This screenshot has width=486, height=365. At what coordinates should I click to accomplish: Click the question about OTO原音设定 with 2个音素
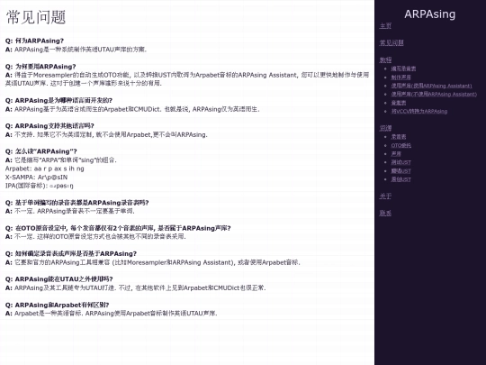point(118,228)
